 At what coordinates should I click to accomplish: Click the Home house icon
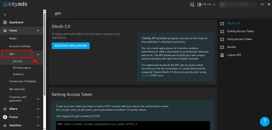tap(5, 31)
